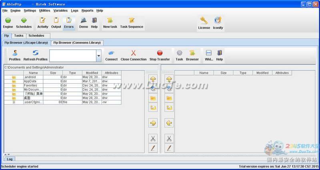Click the remote pane Attributes column header
Screen dimensions: 320x170
pyautogui.click(x=282, y=73)
